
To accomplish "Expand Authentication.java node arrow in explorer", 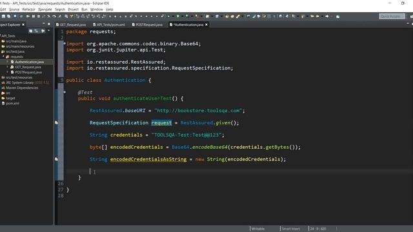I will [8, 62].
